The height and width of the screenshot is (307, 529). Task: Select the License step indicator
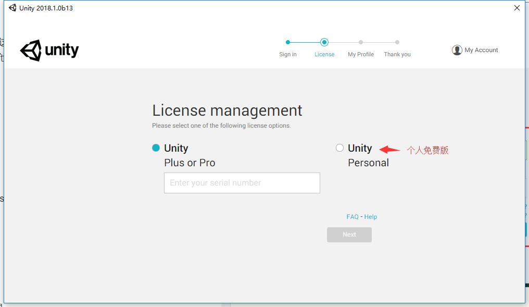[x=324, y=42]
